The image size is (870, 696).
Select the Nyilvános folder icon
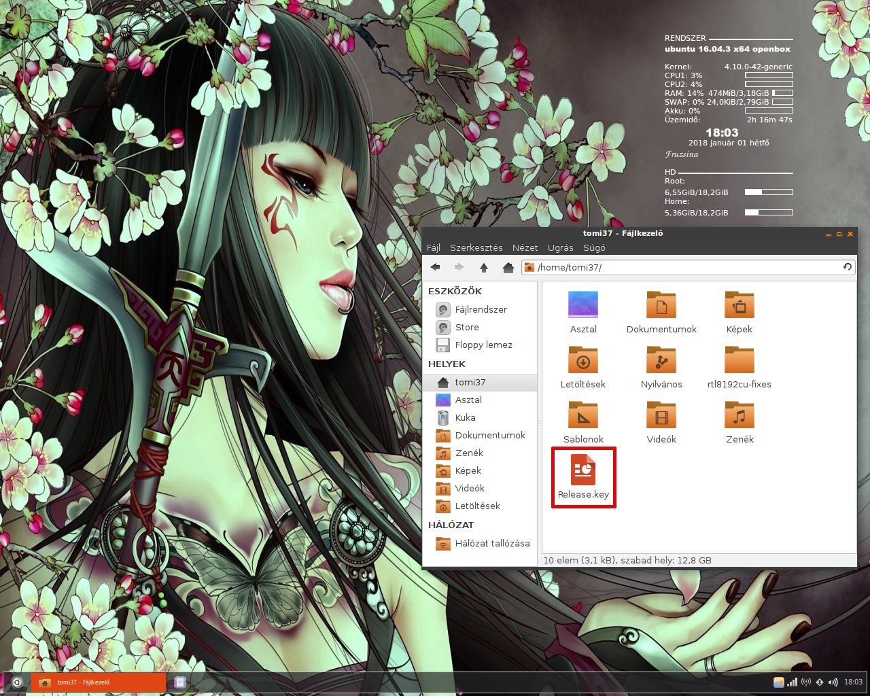coord(661,360)
